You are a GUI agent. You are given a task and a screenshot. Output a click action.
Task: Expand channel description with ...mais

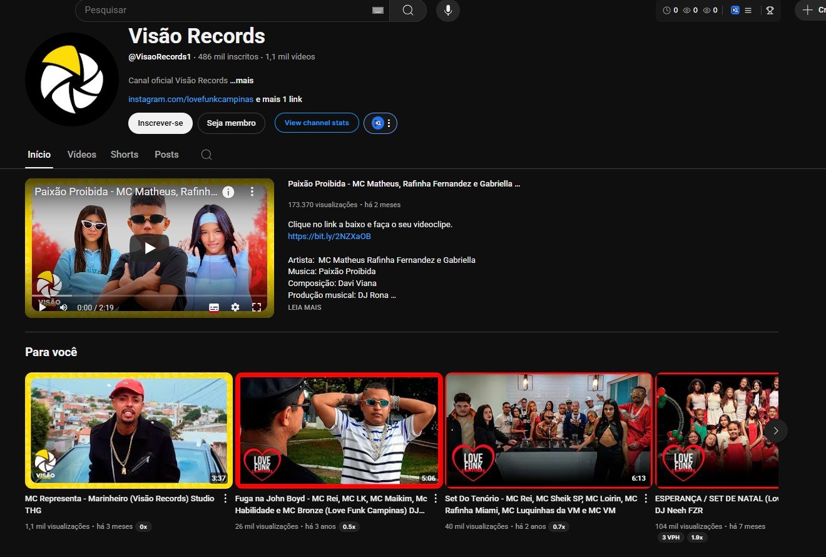(x=242, y=81)
